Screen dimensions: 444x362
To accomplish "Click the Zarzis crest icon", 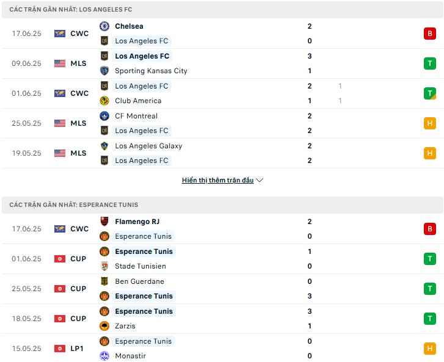I will click(x=104, y=326).
